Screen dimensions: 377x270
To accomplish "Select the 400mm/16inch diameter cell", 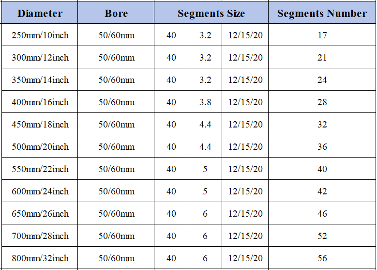I will coord(40,102).
